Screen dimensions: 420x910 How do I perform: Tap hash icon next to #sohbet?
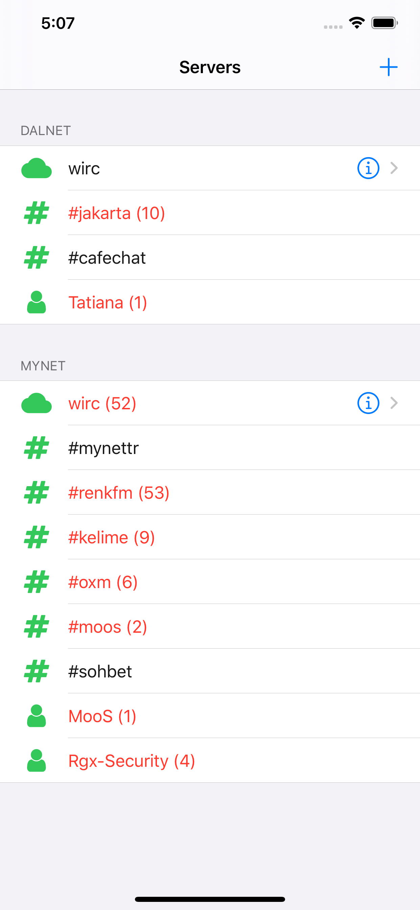(x=37, y=671)
